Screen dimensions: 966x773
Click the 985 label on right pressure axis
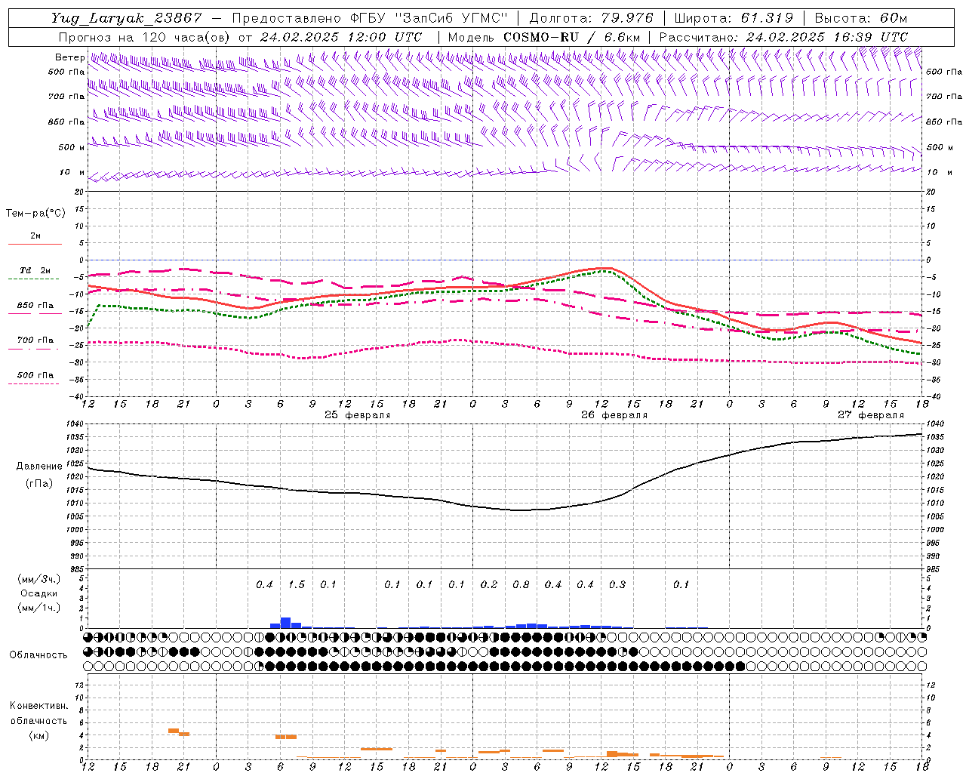point(933,570)
